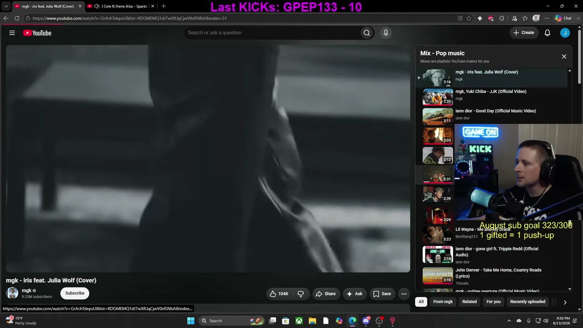Select the For you filter chip
The height and width of the screenshot is (328, 583).
tap(493, 302)
